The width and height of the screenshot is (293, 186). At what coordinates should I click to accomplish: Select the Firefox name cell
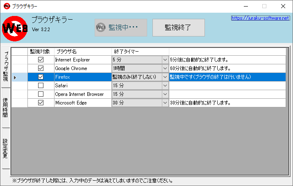click(x=83, y=77)
